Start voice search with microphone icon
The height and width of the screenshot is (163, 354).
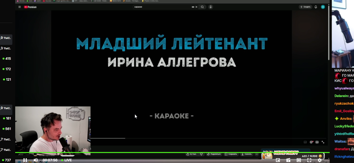(210, 7)
